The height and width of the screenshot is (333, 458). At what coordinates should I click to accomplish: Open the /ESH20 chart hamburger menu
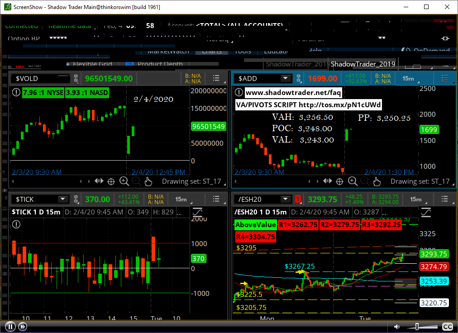[x=444, y=199]
